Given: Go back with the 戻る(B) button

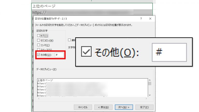Looking at the screenshot, I should pyautogui.click(x=103, y=107).
